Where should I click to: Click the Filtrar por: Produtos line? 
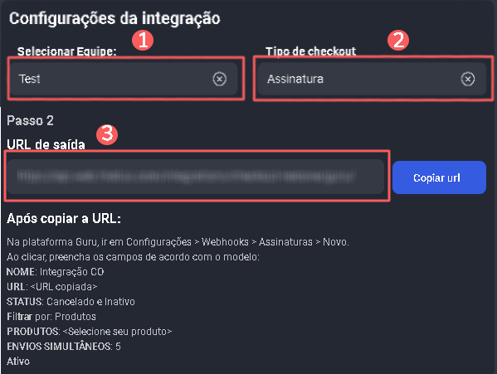pyautogui.click(x=51, y=316)
